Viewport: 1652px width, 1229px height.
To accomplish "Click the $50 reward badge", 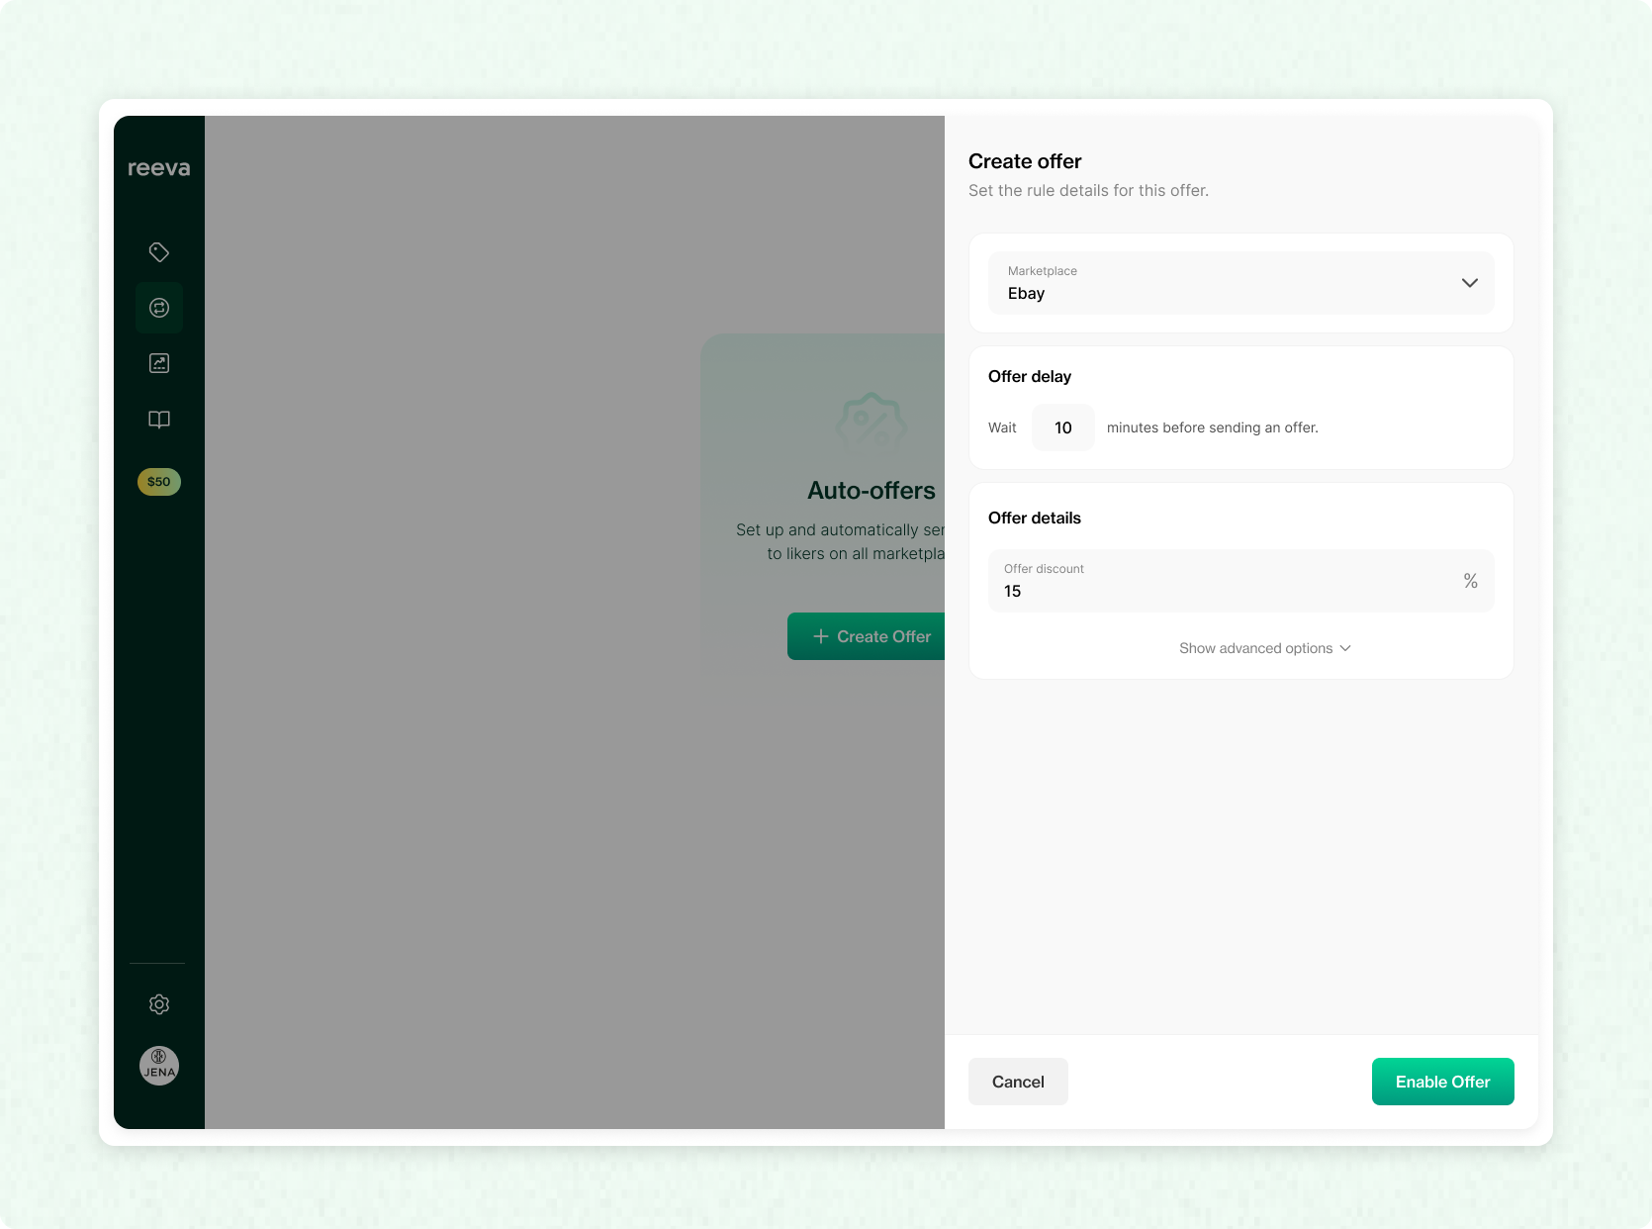I will tap(159, 482).
